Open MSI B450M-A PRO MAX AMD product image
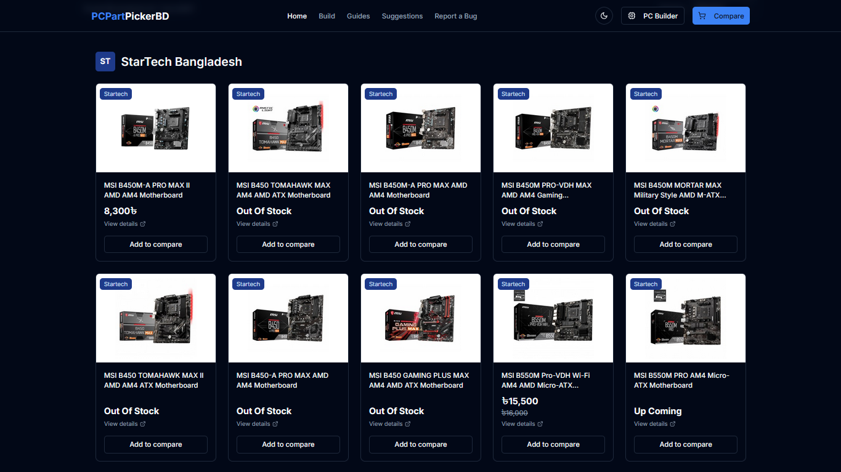 click(421, 128)
